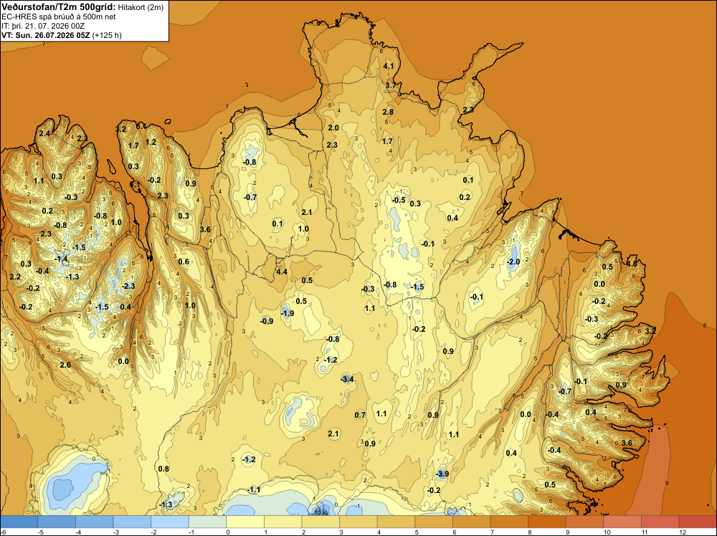Click the temperature value '2.4' on the map
717x536 pixels.
pos(44,133)
